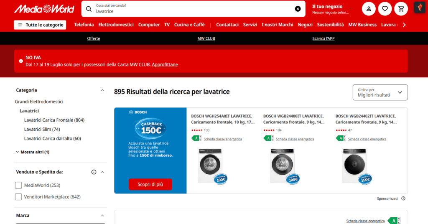Open the Ordina per sorting dropdown
This screenshot has width=428, height=224.
(380, 92)
